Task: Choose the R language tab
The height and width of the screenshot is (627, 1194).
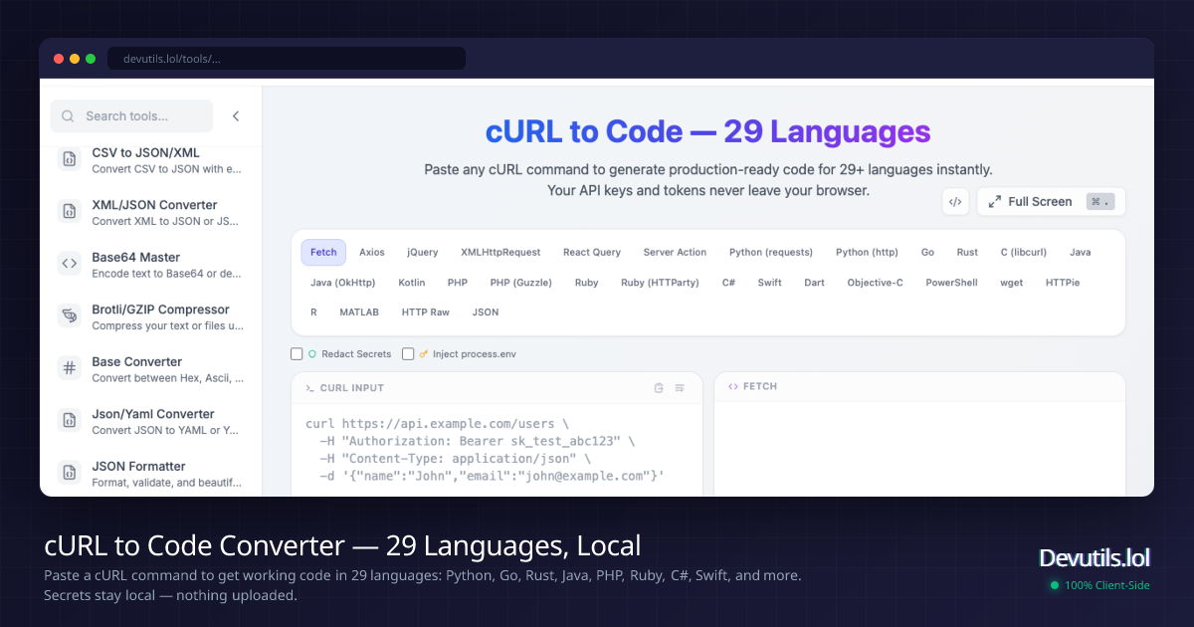Action: [x=313, y=313]
